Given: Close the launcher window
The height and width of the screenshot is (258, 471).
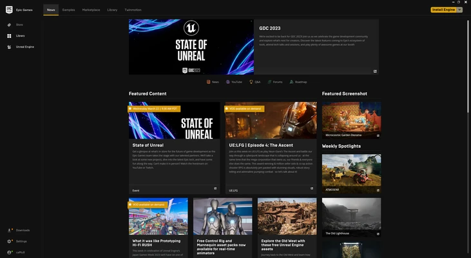Looking at the screenshot, I should (x=466, y=2).
